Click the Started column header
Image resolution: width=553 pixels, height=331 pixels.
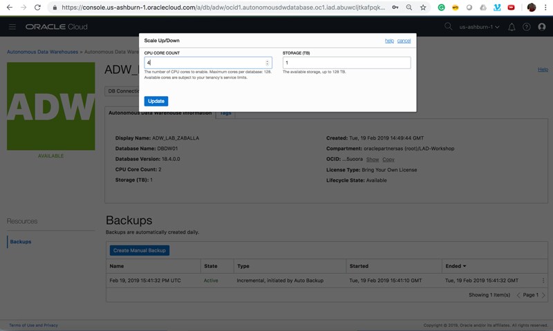[x=359, y=266]
